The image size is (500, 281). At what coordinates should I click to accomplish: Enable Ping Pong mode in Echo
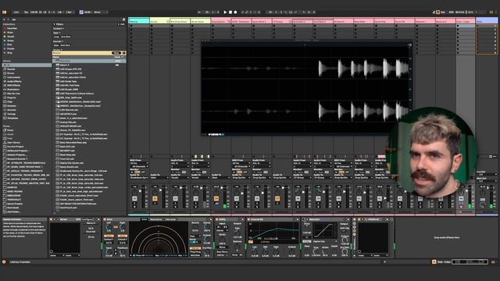point(195,251)
